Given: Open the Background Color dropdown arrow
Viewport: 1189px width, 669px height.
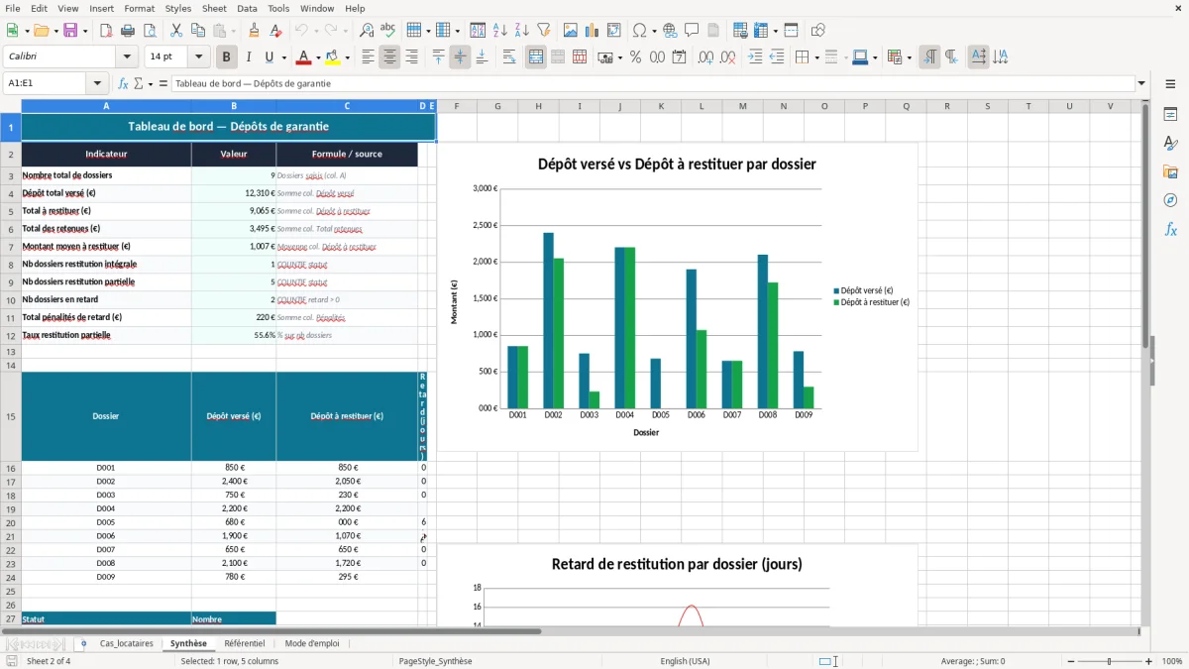Looking at the screenshot, I should [347, 57].
